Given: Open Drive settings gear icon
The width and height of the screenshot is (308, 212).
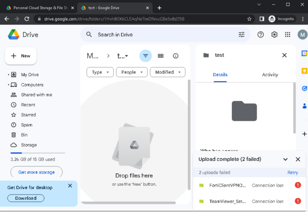Looking at the screenshot, I should (x=274, y=35).
